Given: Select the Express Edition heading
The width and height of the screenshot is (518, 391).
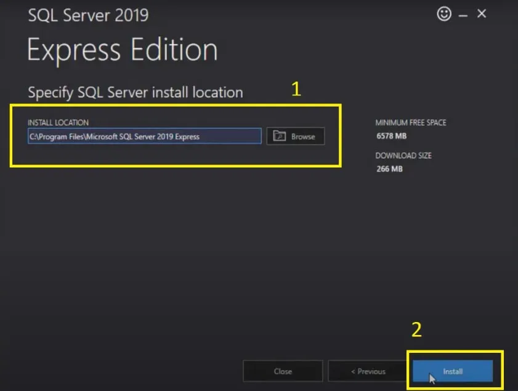Looking at the screenshot, I should (x=122, y=50).
